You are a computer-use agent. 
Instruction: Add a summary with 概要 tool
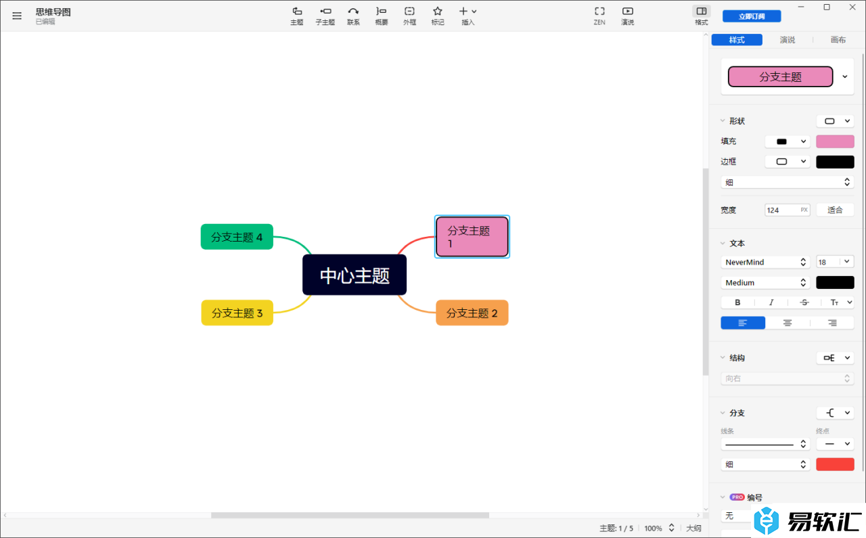tap(382, 16)
